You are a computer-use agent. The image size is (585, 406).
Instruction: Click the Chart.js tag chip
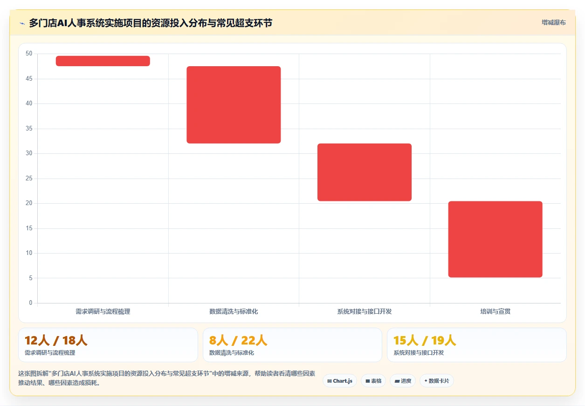click(x=340, y=381)
